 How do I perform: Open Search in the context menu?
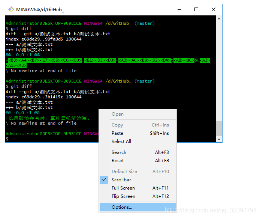click(x=137, y=152)
